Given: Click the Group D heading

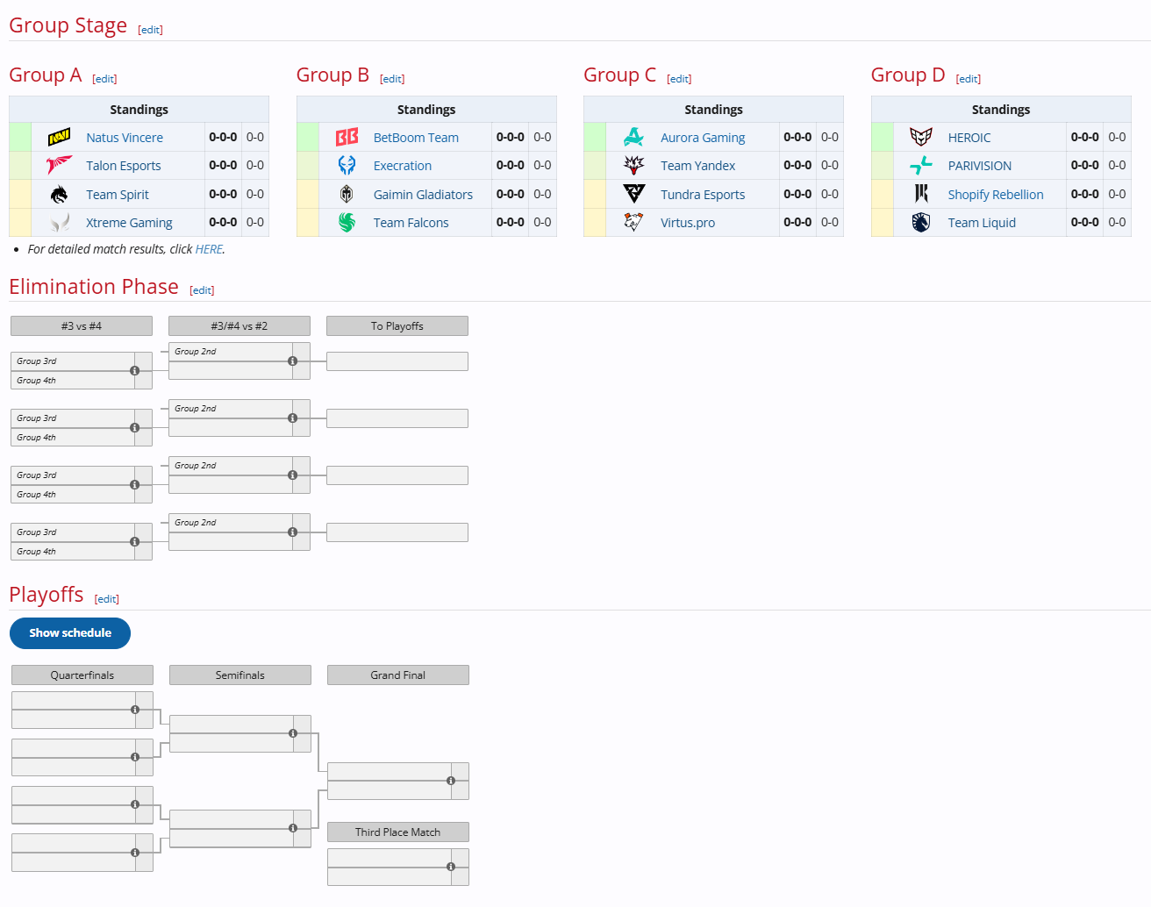Looking at the screenshot, I should 908,75.
